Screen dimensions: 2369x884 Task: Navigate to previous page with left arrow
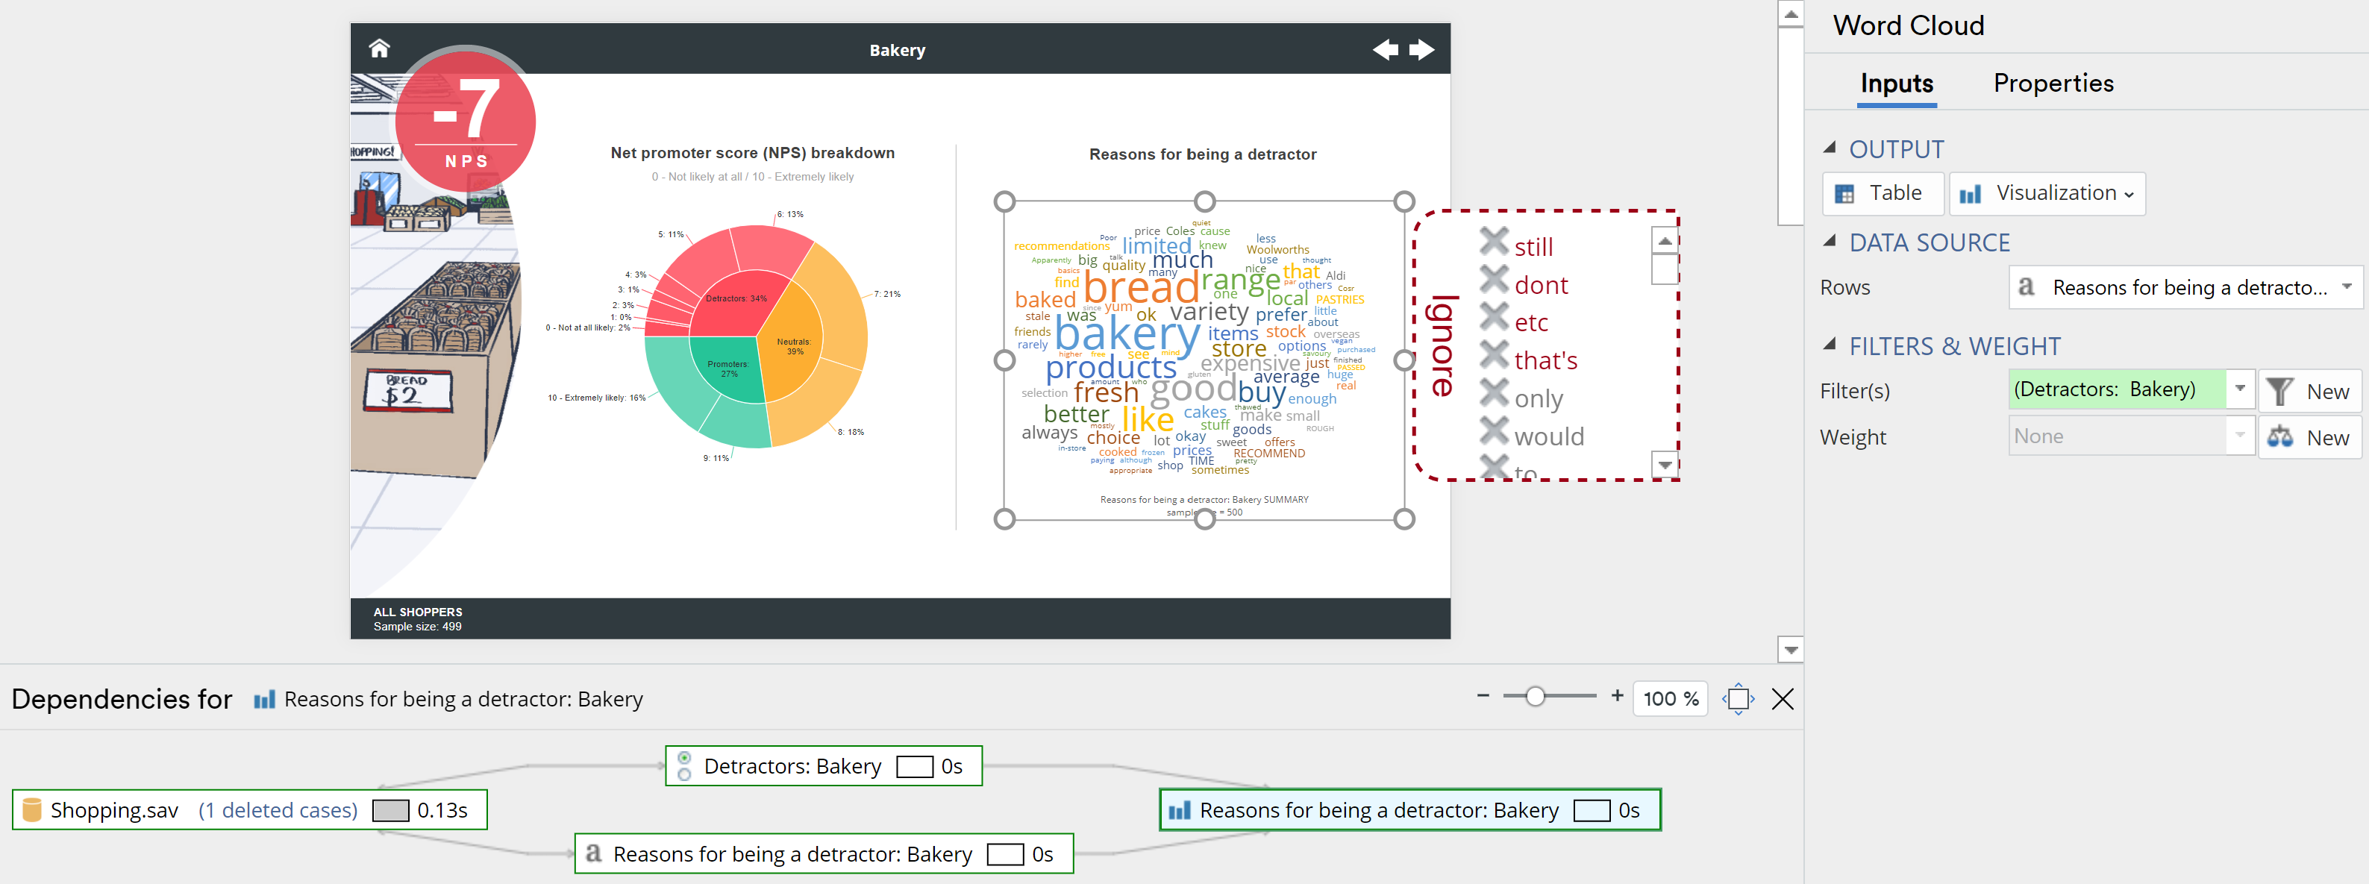tap(1385, 50)
